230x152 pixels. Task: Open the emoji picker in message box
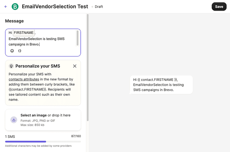pos(12,51)
